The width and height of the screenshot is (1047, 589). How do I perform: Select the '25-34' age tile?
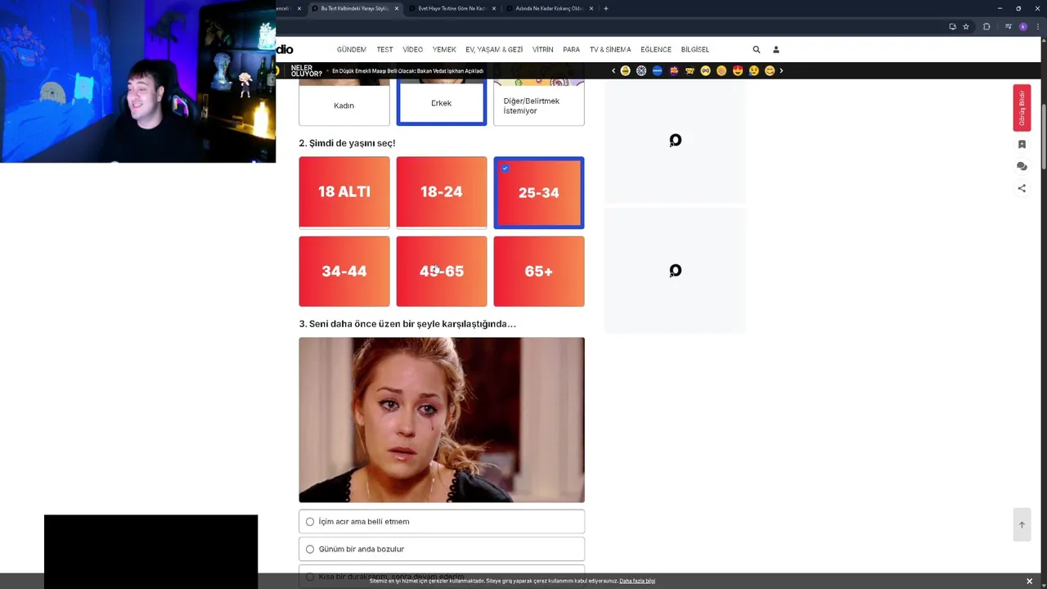[538, 192]
